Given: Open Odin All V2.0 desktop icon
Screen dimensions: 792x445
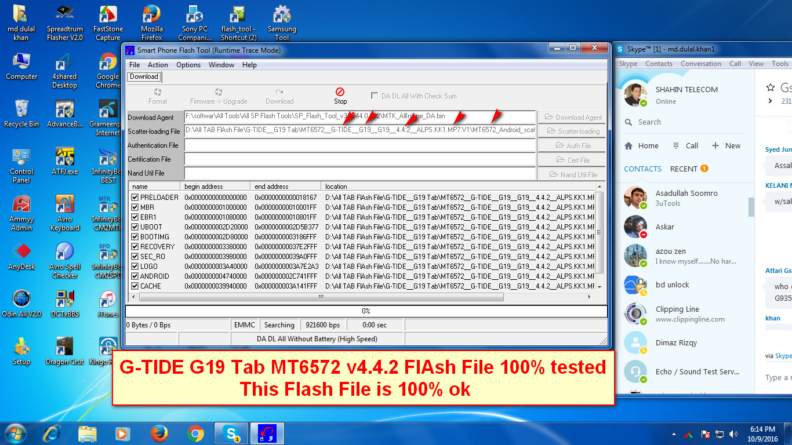Looking at the screenshot, I should (x=21, y=304).
